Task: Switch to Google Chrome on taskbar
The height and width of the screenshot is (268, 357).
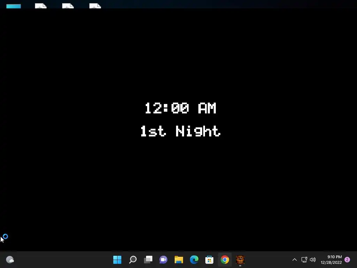Action: point(225,260)
